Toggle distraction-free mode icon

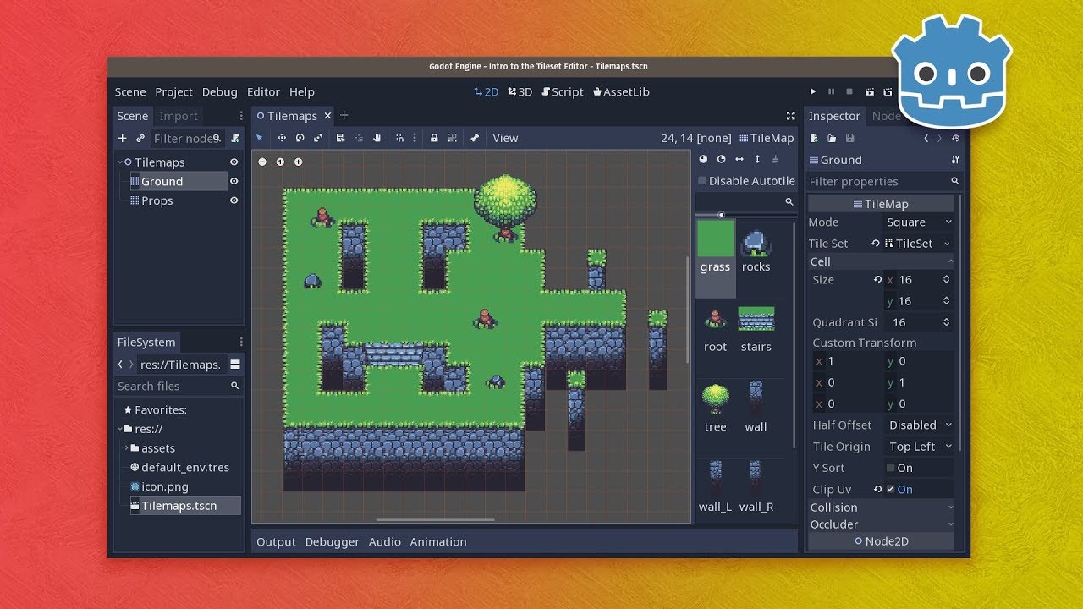(x=791, y=116)
